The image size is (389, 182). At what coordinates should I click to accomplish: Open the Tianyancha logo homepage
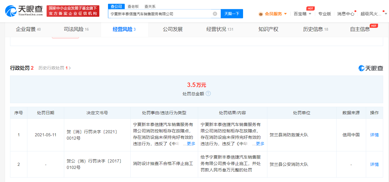pyautogui.click(x=24, y=11)
